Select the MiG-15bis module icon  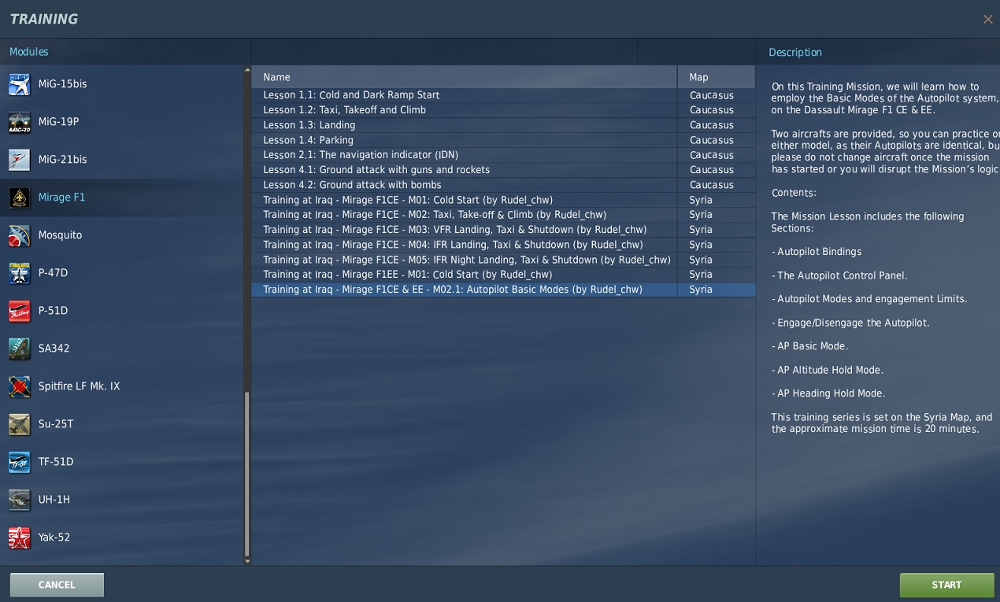20,84
